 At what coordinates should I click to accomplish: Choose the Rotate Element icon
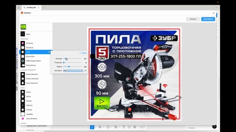(x=23, y=78)
